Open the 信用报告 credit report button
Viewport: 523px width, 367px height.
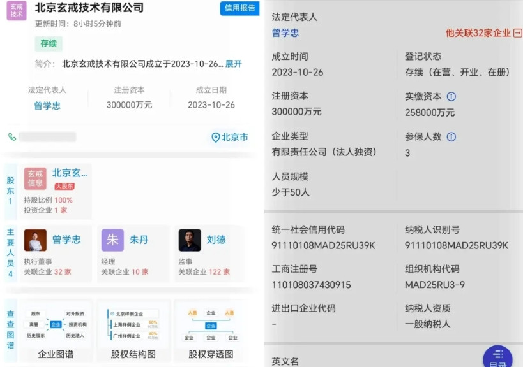(239, 8)
